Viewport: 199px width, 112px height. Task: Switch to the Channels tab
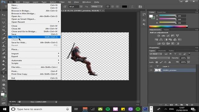162,51
